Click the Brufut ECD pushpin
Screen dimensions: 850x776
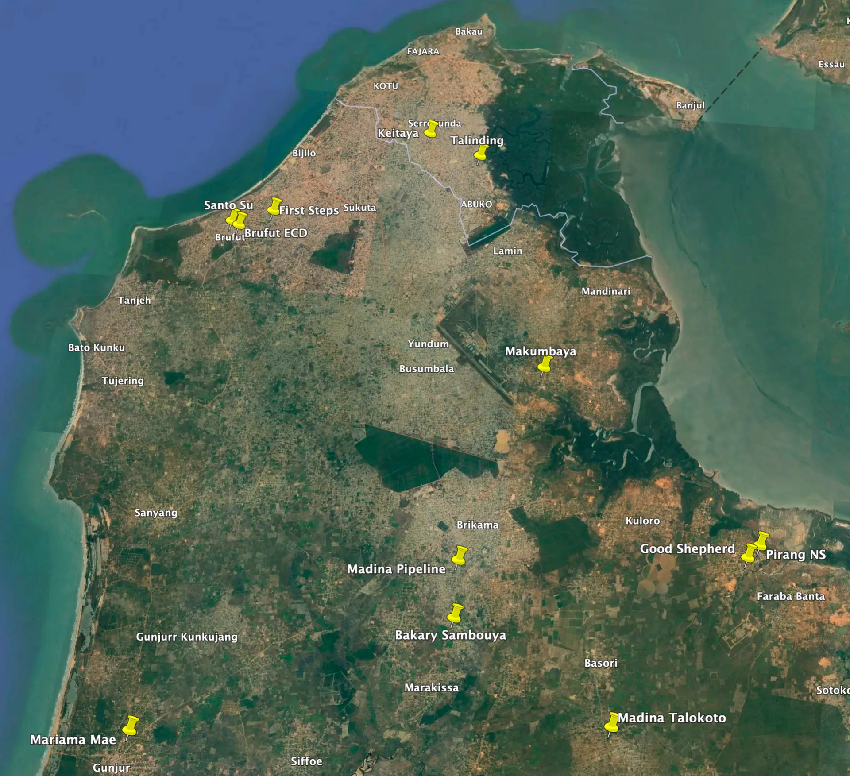pyautogui.click(x=240, y=220)
